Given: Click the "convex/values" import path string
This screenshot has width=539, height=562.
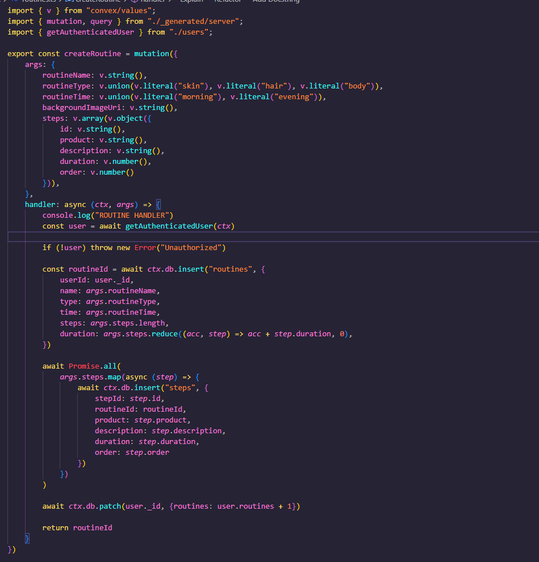Looking at the screenshot, I should pos(120,11).
